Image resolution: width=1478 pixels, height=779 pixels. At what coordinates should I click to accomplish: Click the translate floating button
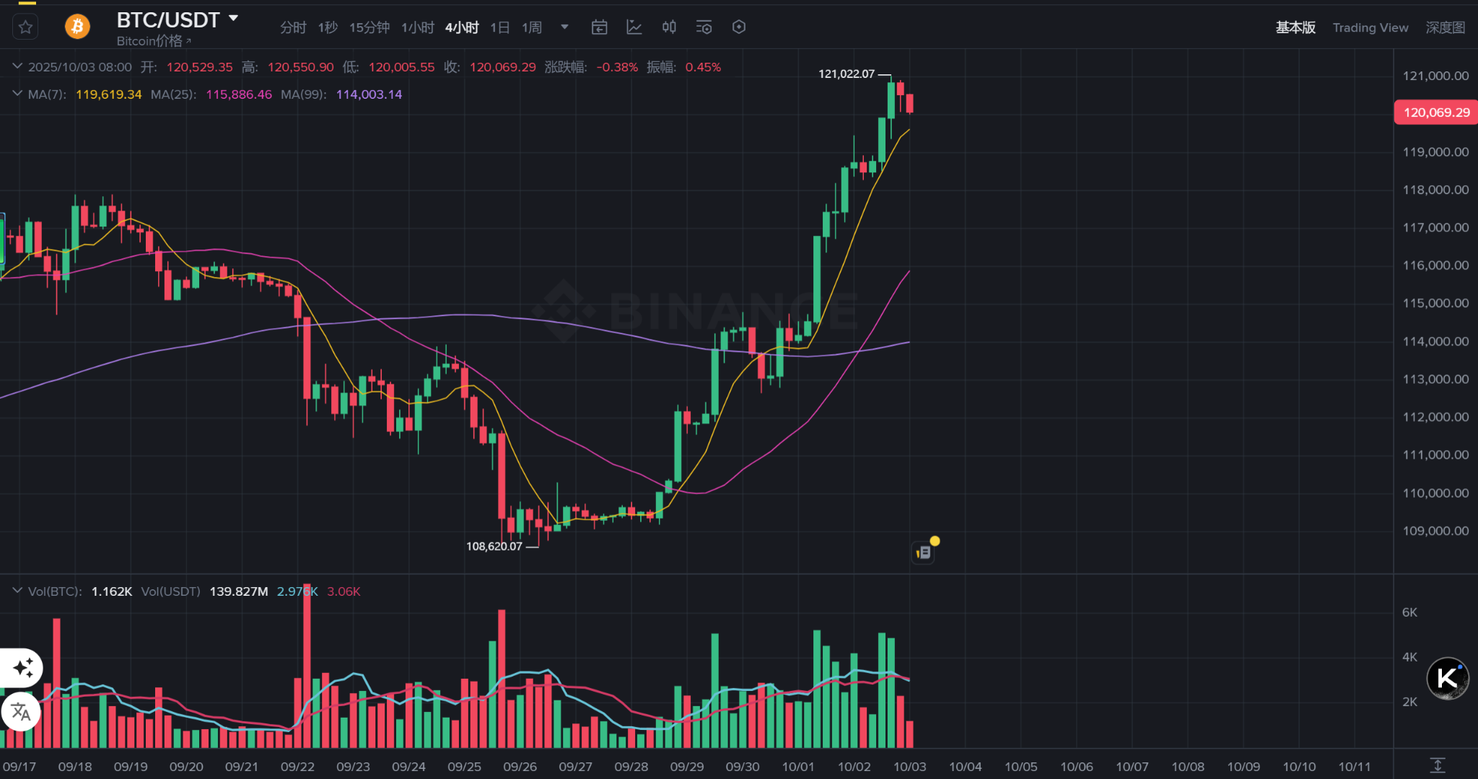[x=21, y=712]
